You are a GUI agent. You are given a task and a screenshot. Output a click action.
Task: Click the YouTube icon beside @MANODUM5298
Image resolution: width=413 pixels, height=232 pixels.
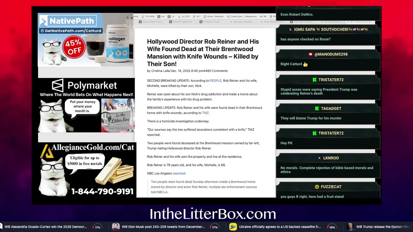[310, 54]
